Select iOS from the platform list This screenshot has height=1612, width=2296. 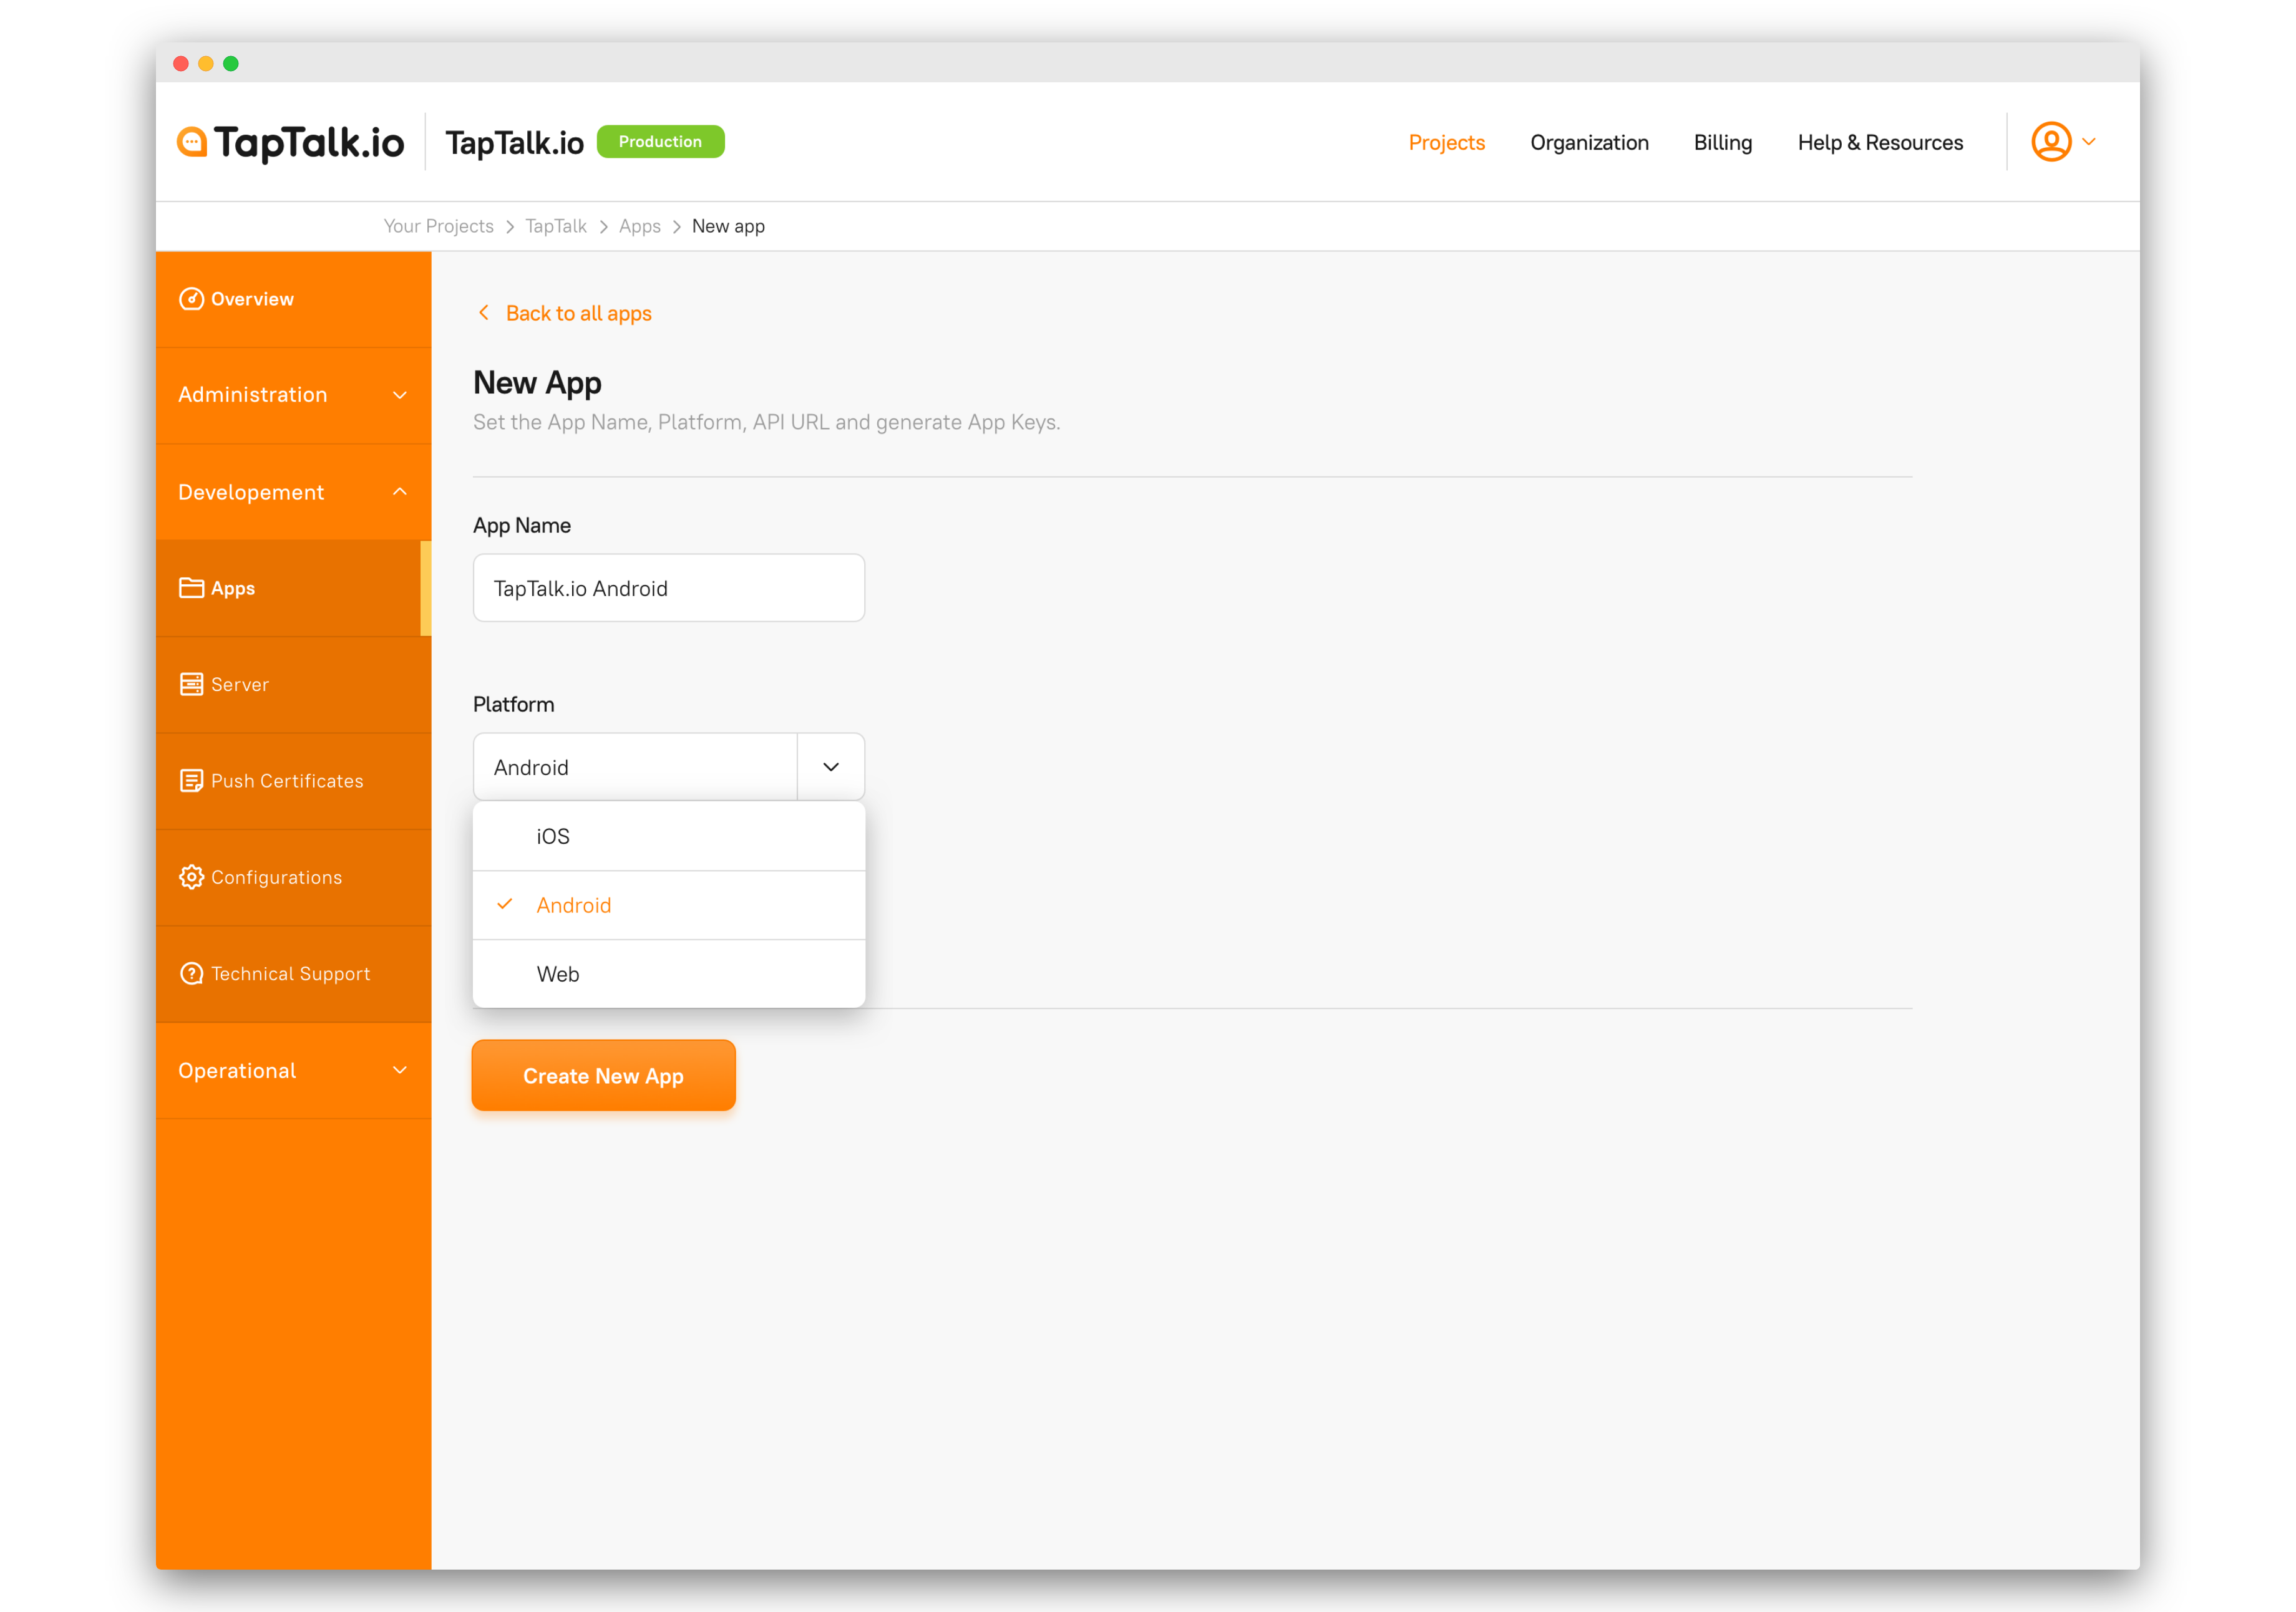click(x=669, y=836)
